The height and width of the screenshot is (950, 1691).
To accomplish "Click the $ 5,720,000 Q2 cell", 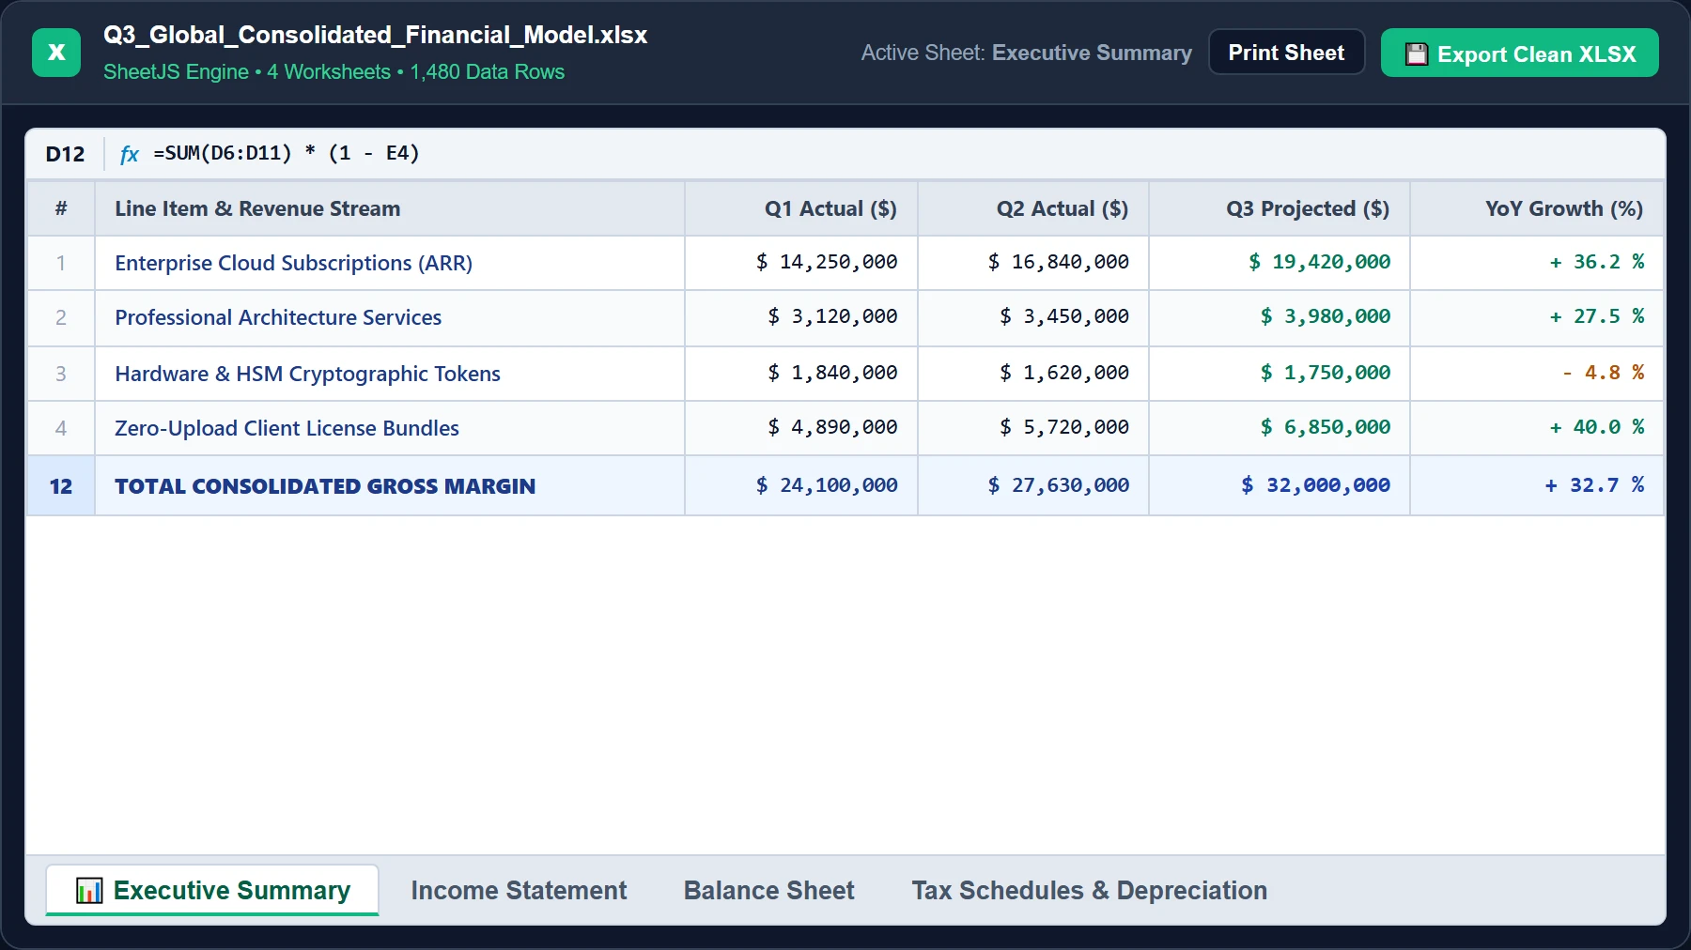I will [1033, 428].
